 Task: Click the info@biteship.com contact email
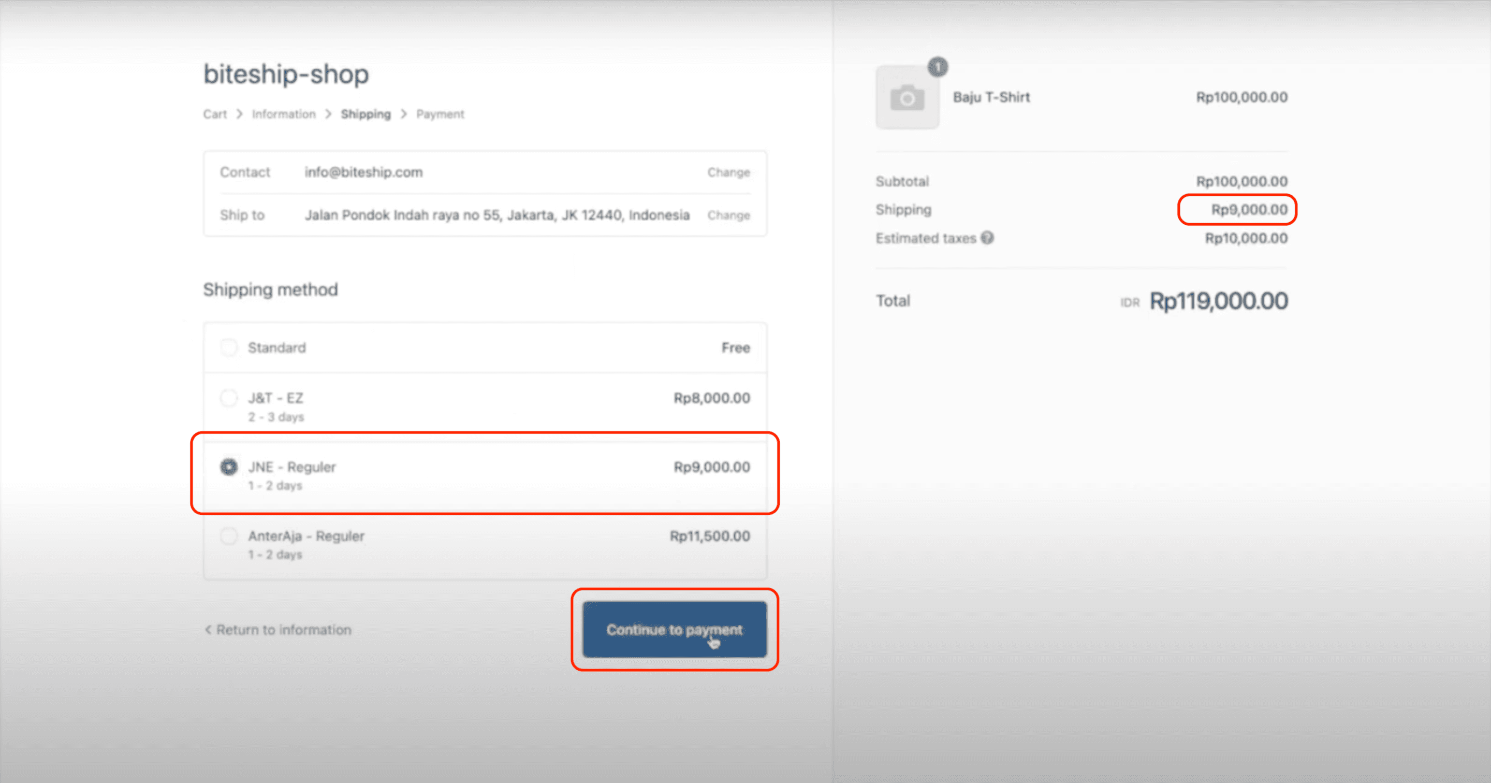[x=363, y=172]
